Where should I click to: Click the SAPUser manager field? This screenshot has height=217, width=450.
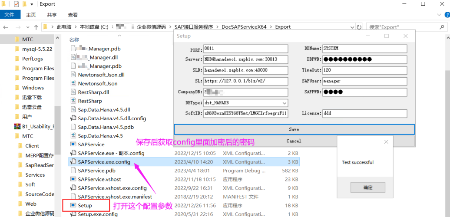click(365, 81)
